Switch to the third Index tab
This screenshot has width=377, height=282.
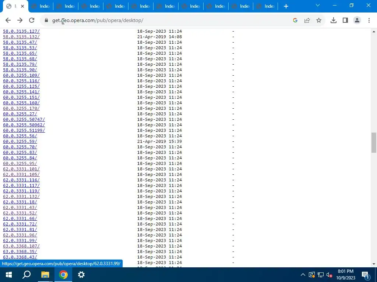[x=66, y=7]
